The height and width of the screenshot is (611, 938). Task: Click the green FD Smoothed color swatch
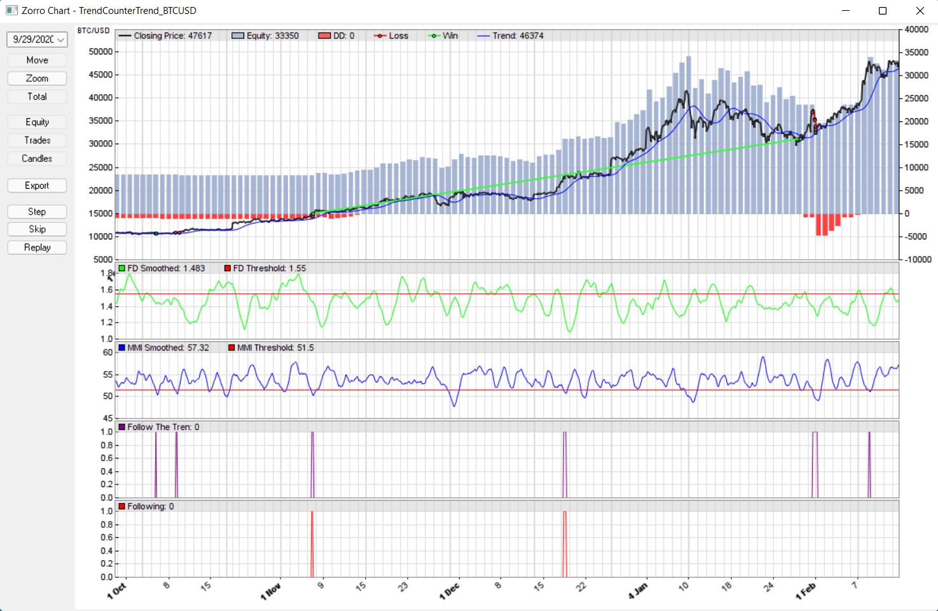tap(121, 269)
